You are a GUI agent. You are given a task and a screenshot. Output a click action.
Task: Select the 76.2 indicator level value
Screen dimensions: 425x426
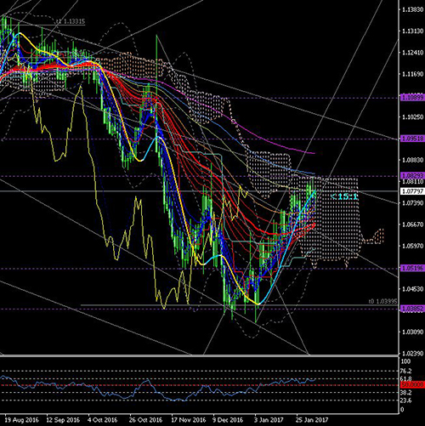[406, 371]
